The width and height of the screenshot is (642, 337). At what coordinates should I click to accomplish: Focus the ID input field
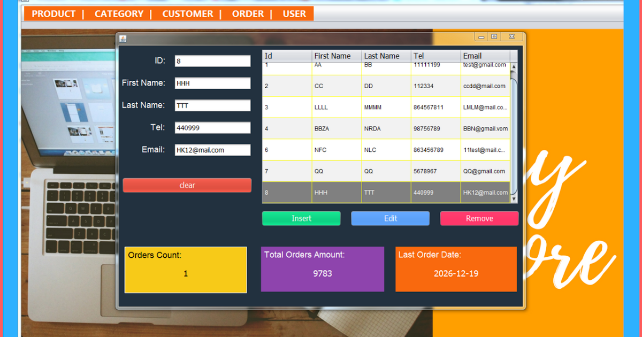pyautogui.click(x=212, y=61)
